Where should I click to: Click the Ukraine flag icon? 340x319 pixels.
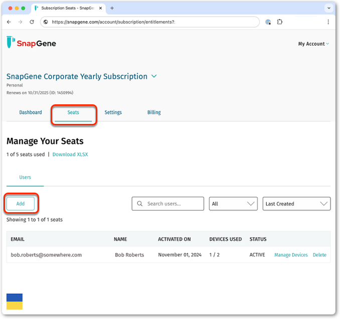click(15, 301)
